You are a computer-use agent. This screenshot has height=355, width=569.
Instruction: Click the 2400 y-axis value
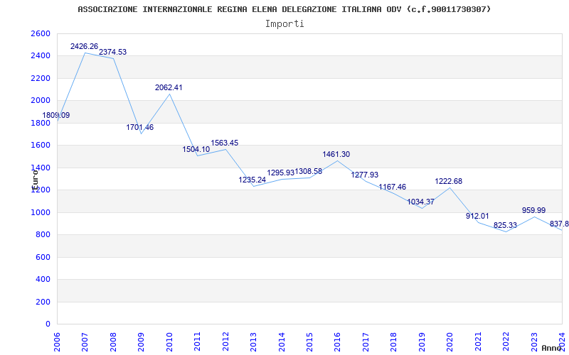(x=41, y=56)
